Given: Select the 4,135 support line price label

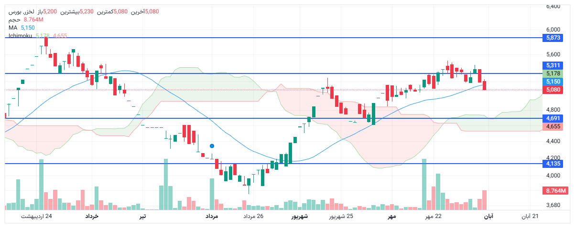Looking at the screenshot, I should 553,164.
